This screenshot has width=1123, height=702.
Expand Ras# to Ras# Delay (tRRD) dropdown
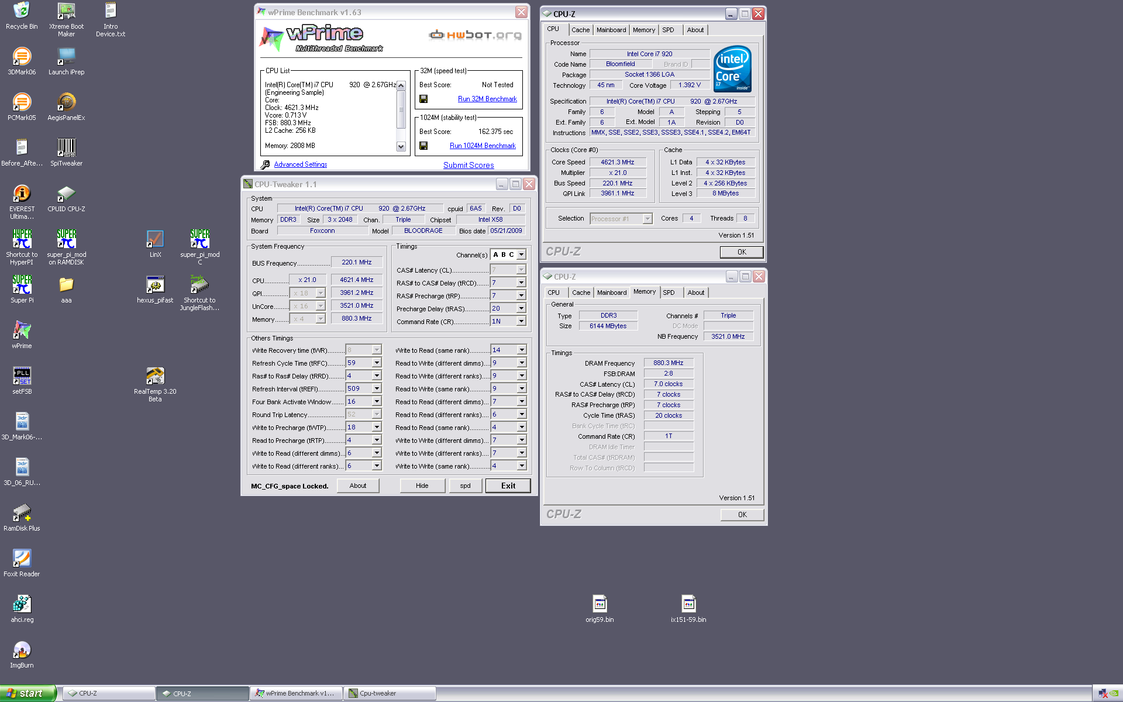377,376
